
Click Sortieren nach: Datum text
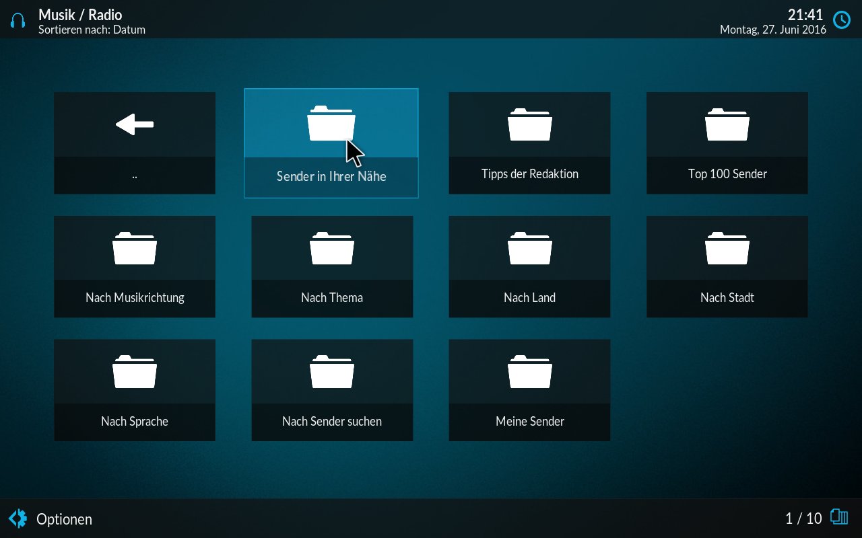(x=92, y=30)
